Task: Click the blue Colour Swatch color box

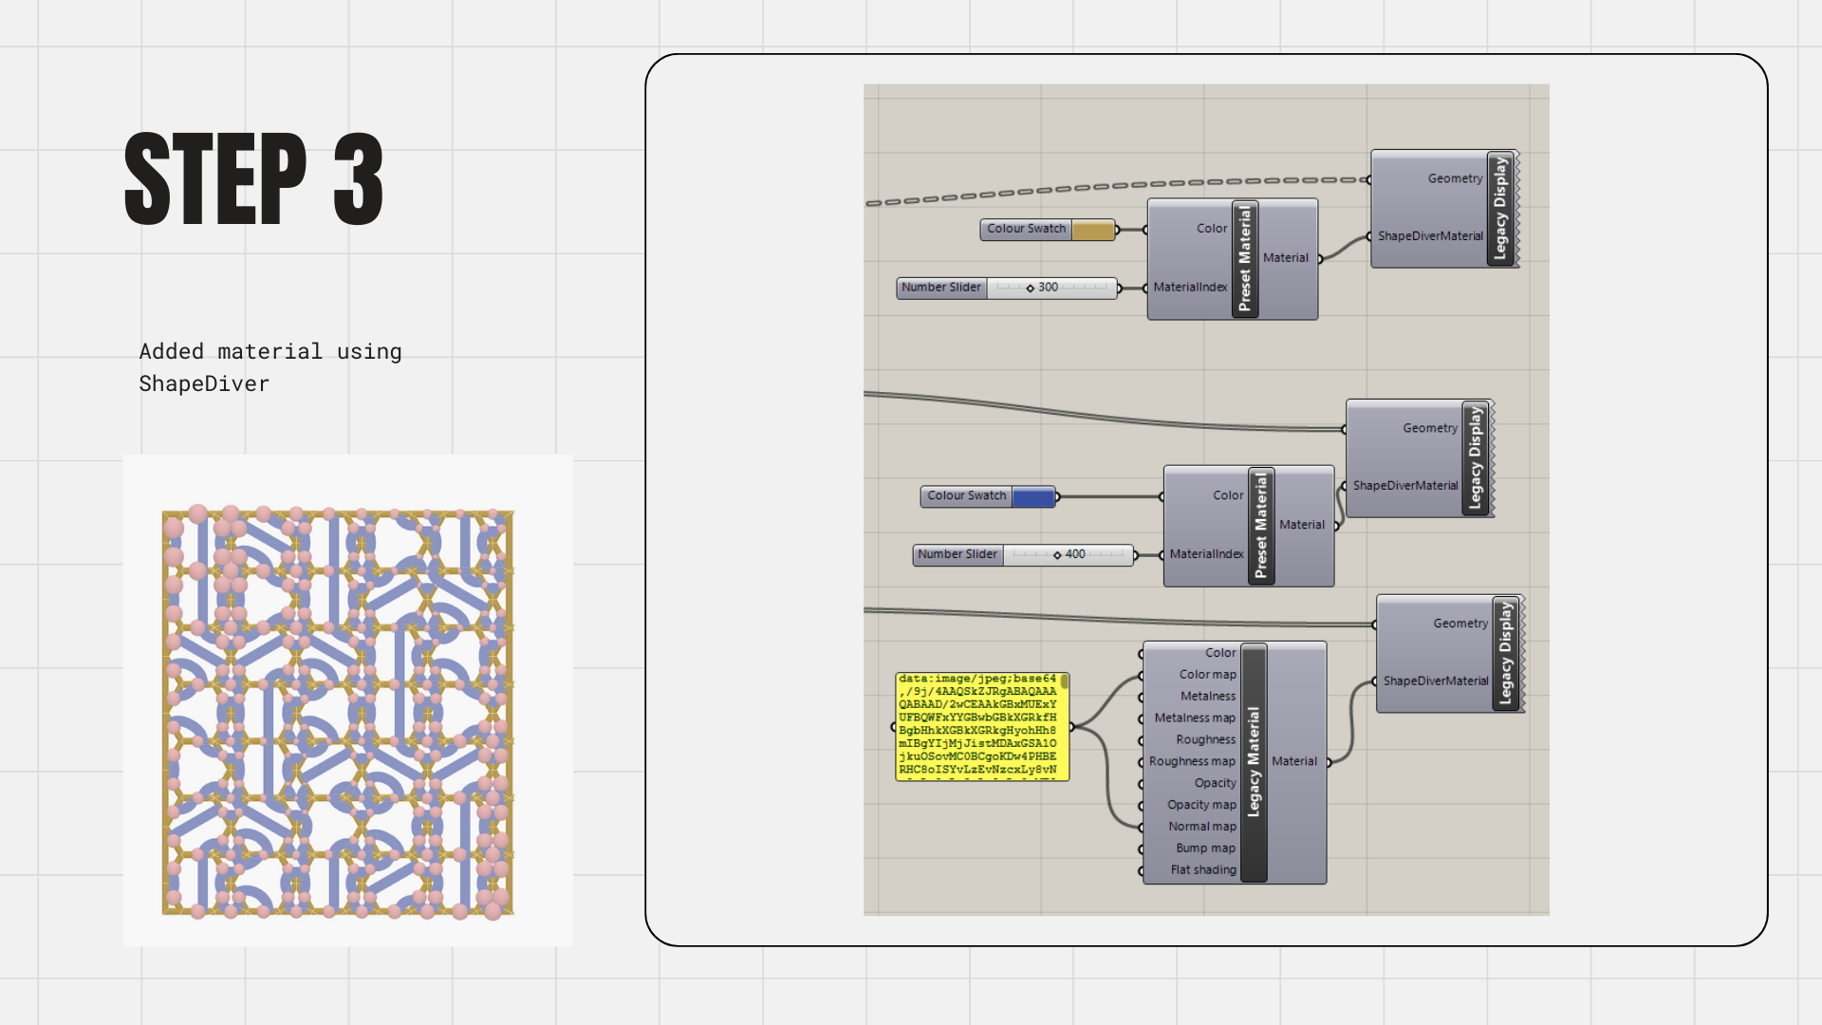Action: click(1032, 496)
